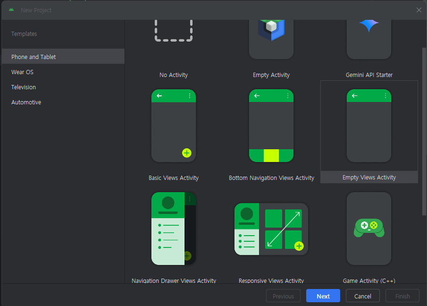Screen dimensions: 427x306
Task: Pick the Gemini API Starter template icon
Action: tap(369, 39)
